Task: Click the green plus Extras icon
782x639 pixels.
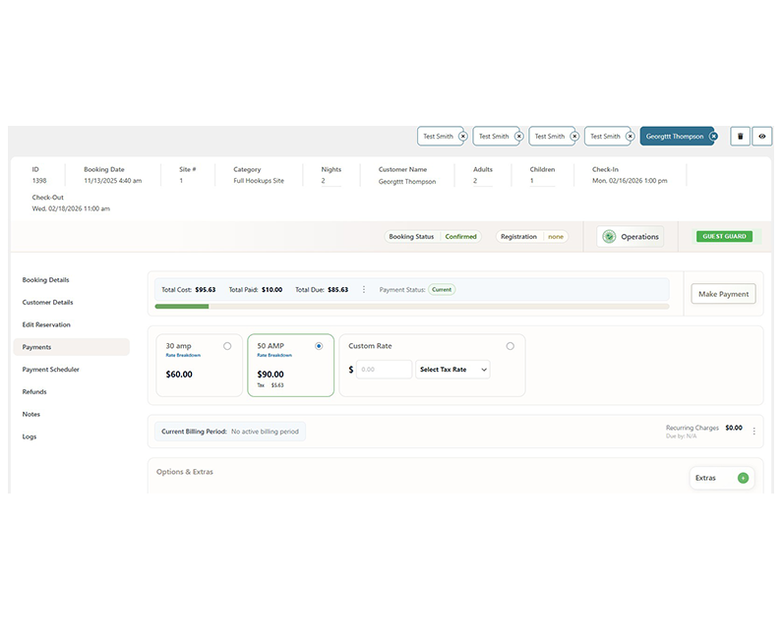Action: (x=743, y=478)
